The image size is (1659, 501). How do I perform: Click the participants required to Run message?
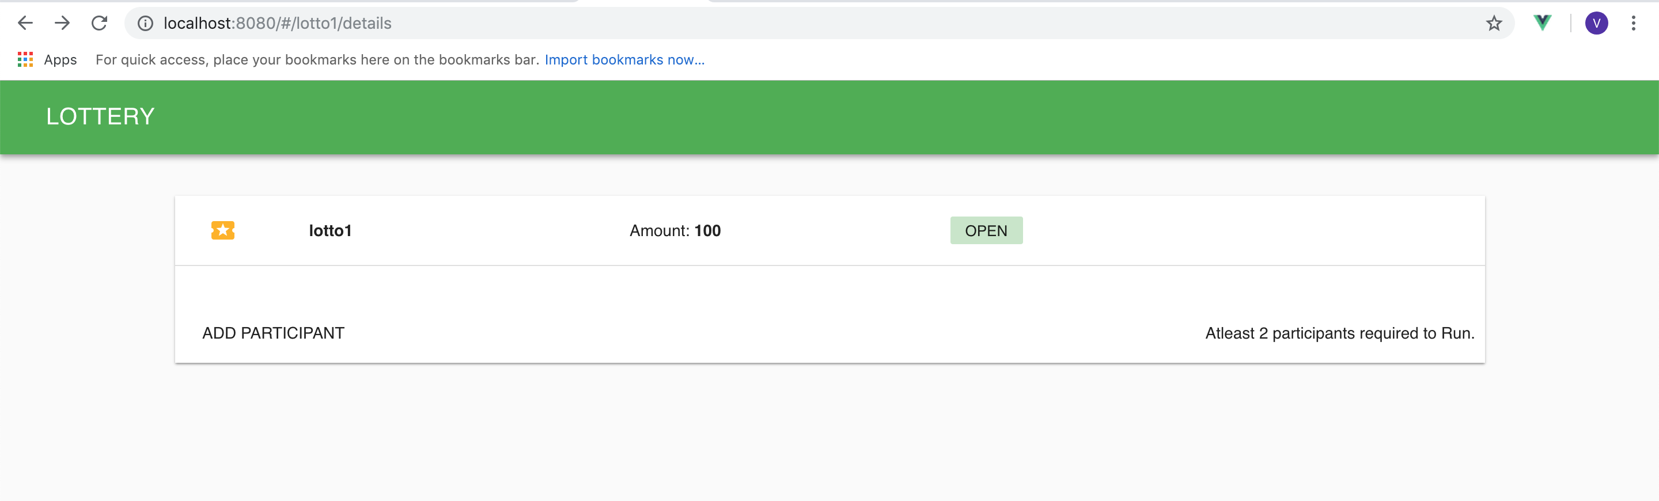pos(1339,333)
